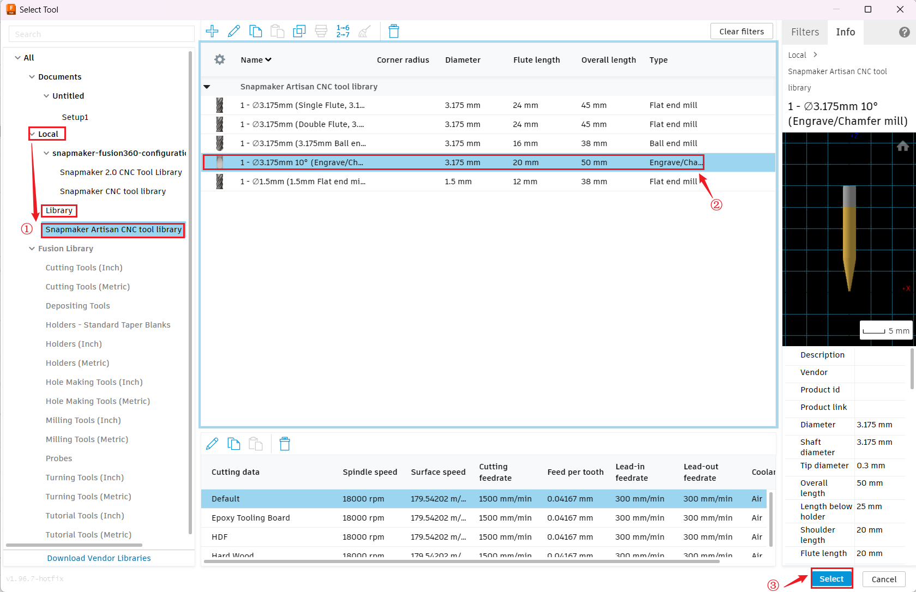Click the edit tool pencil icon in top toolbar
This screenshot has width=916, height=592.
234,31
